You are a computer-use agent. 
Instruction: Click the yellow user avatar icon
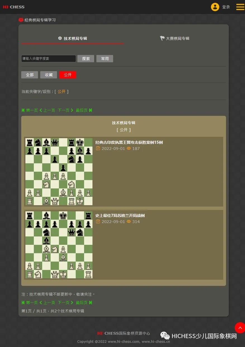215,7
